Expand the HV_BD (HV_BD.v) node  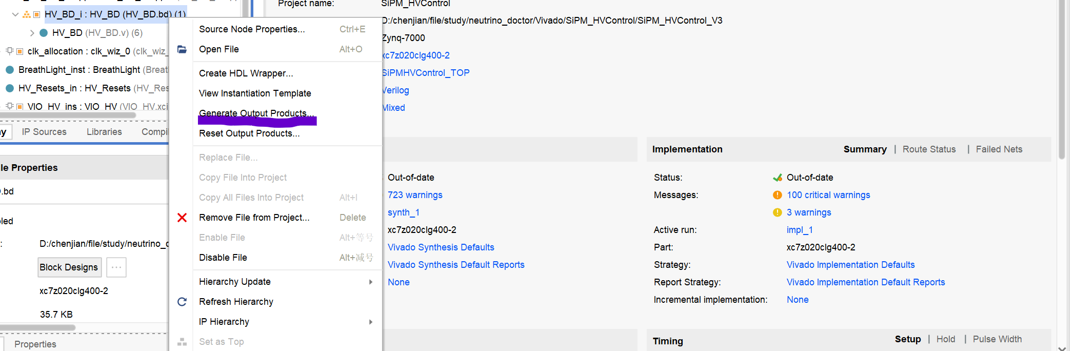(x=32, y=33)
